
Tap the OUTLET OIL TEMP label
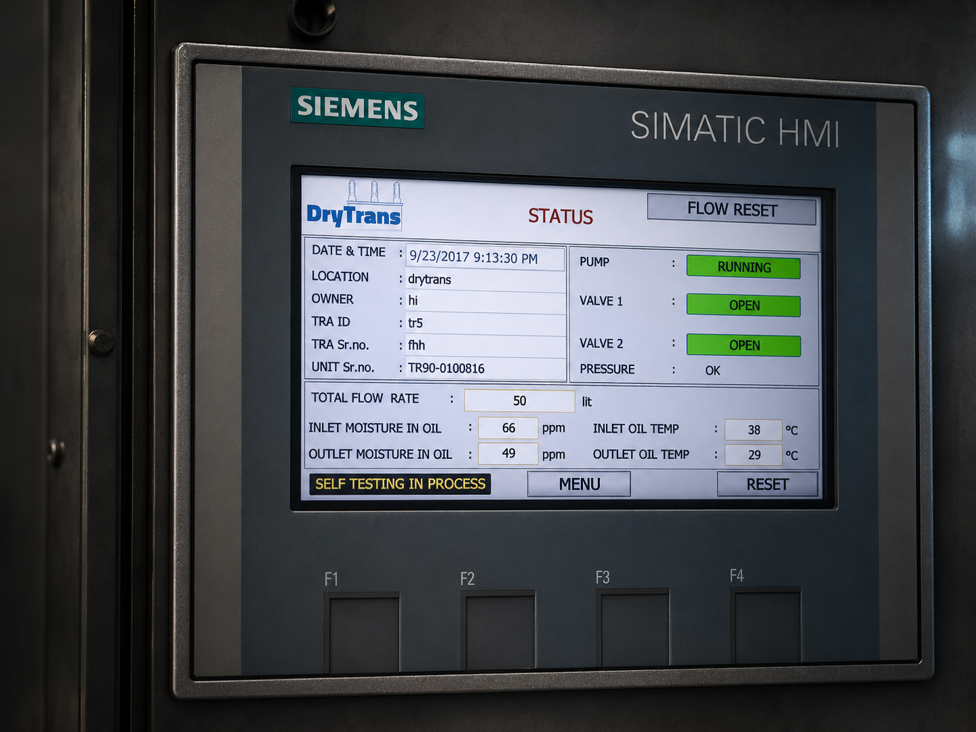point(641,454)
